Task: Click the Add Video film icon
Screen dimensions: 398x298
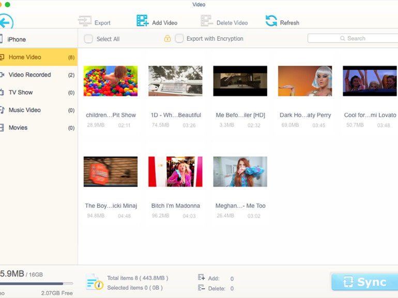Action: point(142,21)
